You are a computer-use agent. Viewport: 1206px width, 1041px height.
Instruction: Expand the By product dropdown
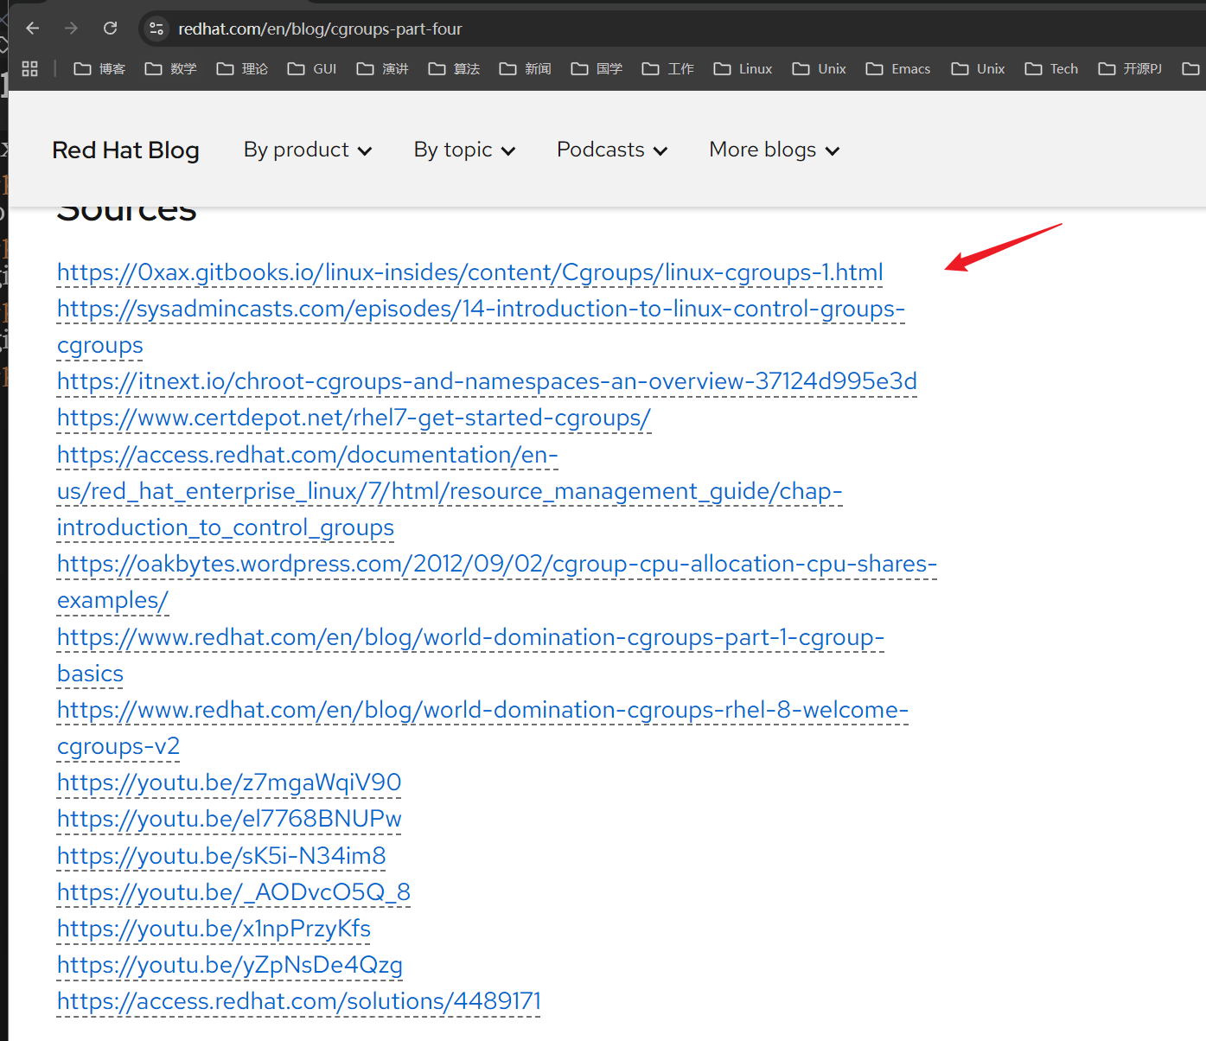(x=308, y=150)
